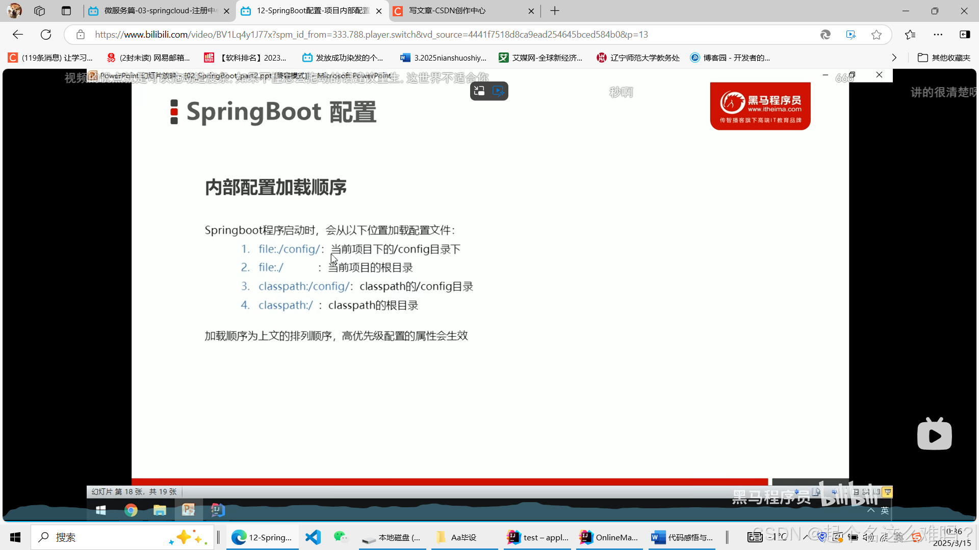Show hidden system tray icons chevron
Image resolution: width=979 pixels, height=550 pixels.
click(x=806, y=537)
